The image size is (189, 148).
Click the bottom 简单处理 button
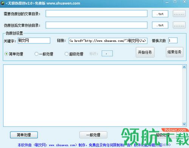click(24, 135)
